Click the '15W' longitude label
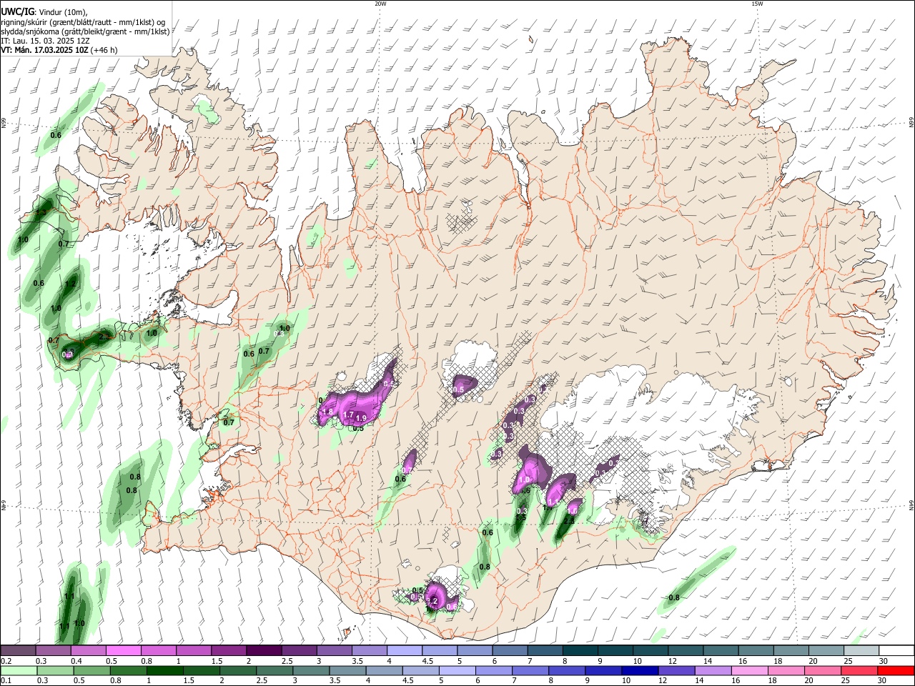 click(x=757, y=4)
